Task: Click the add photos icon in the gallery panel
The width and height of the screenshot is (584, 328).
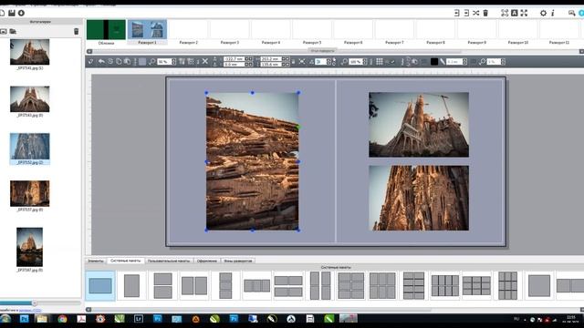Action: 4,32
